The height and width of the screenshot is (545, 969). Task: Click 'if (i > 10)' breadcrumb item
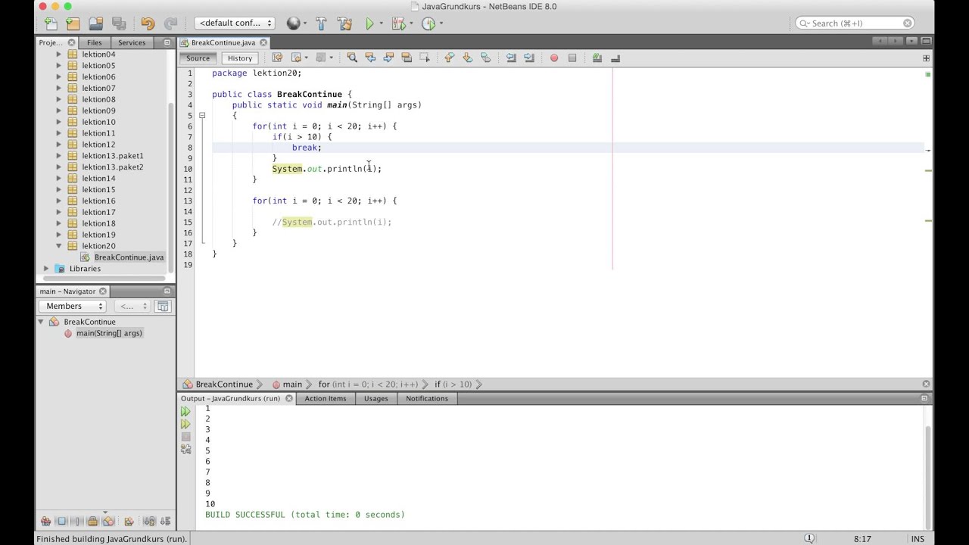click(453, 385)
